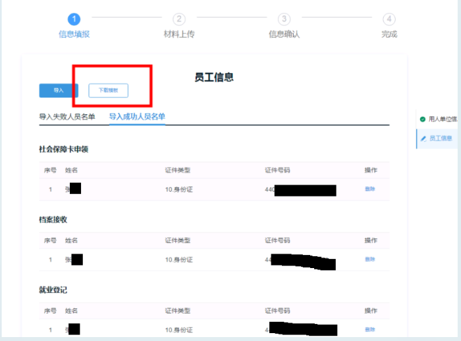Click the 材料上传 step label
The image size is (461, 341).
179,34
